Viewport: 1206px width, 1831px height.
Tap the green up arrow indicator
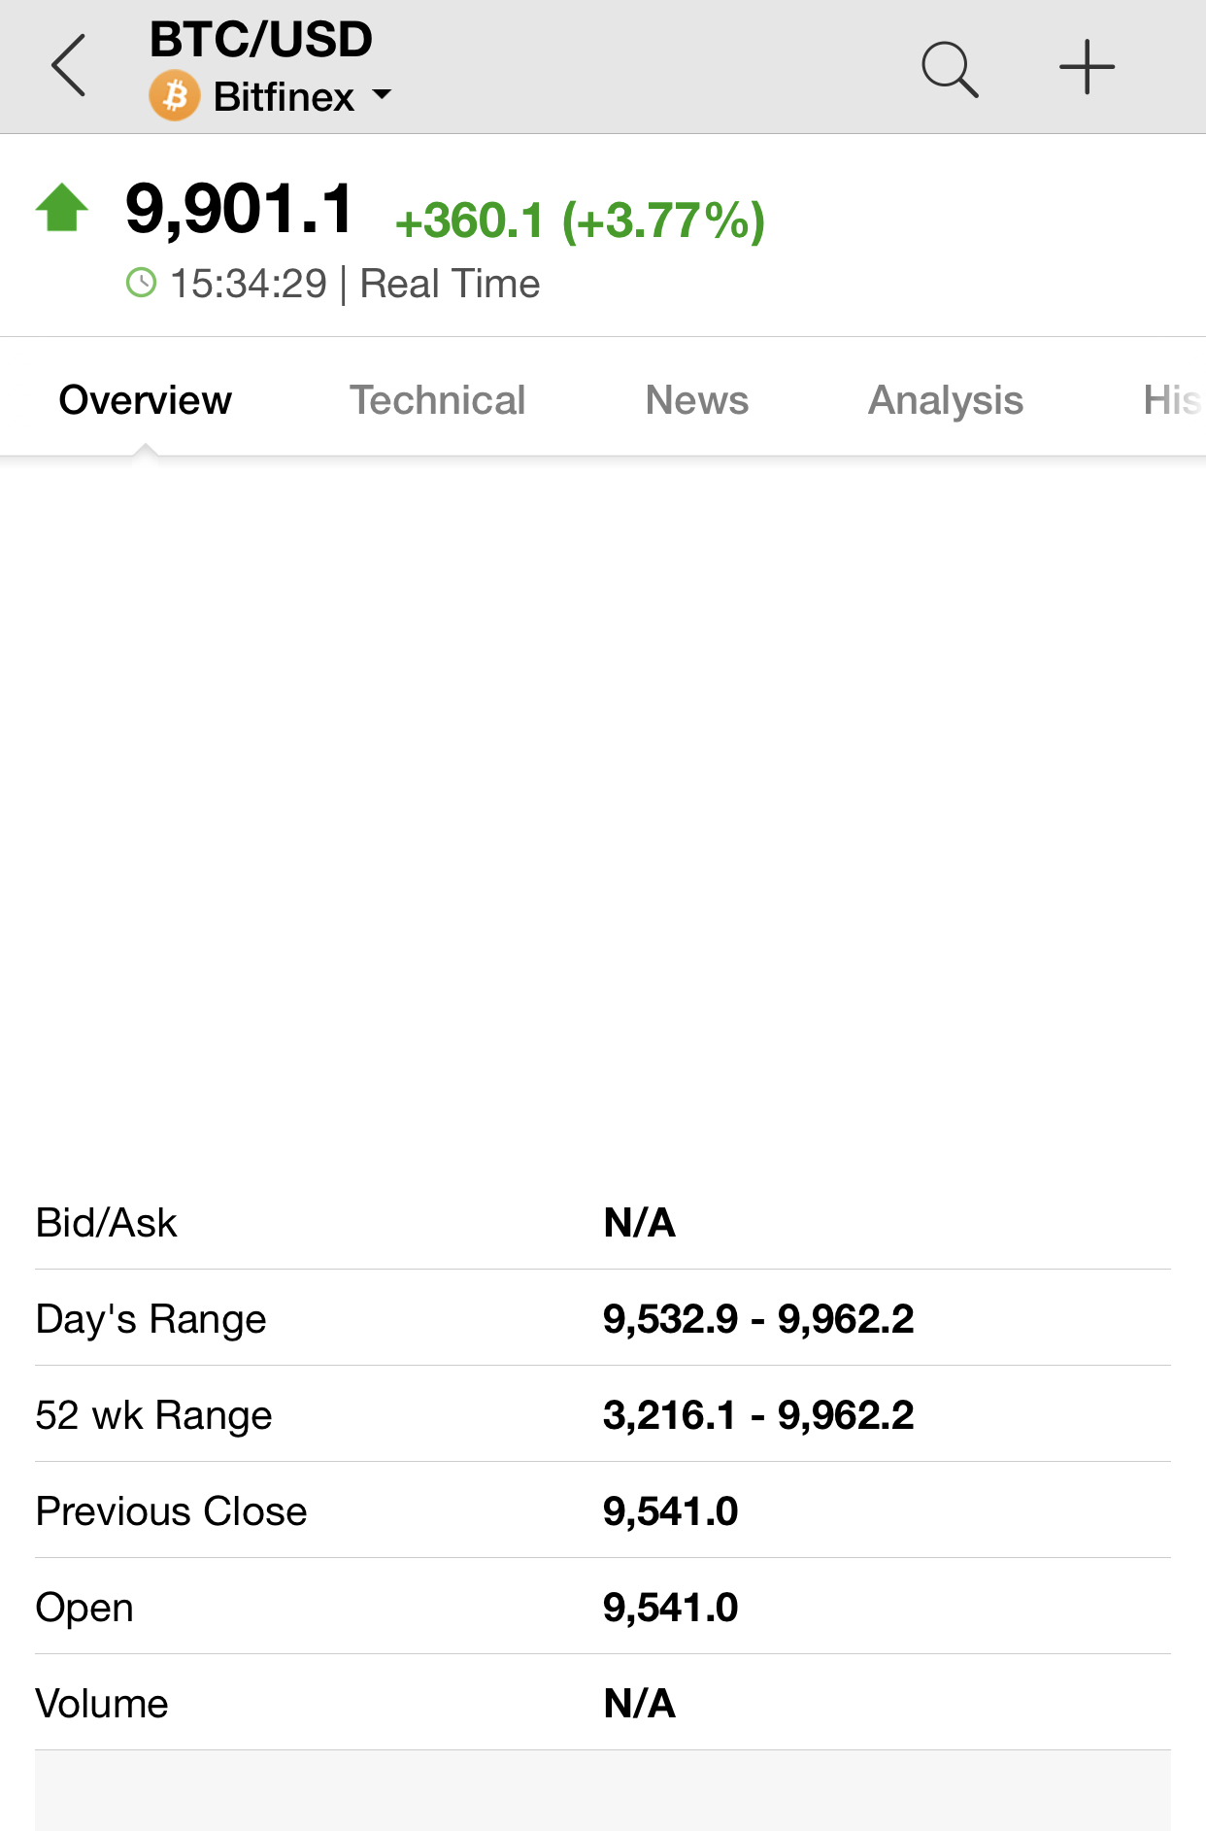pos(62,208)
